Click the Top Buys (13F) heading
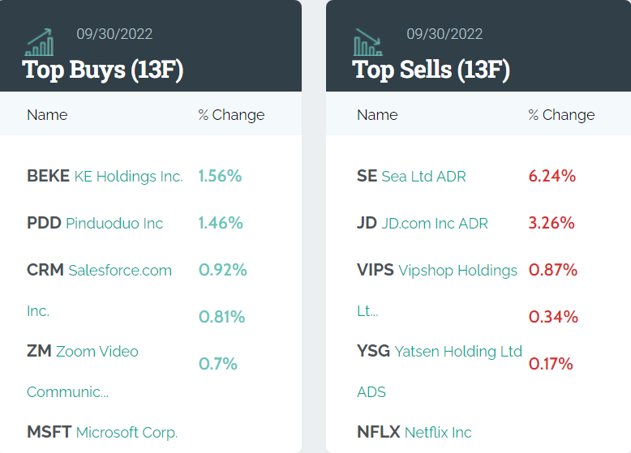The height and width of the screenshot is (453, 631). pyautogui.click(x=103, y=70)
